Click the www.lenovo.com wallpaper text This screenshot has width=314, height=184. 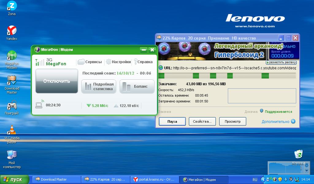pyautogui.click(x=255, y=26)
